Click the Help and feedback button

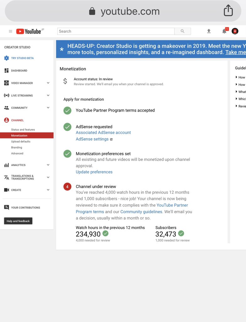tap(18, 221)
